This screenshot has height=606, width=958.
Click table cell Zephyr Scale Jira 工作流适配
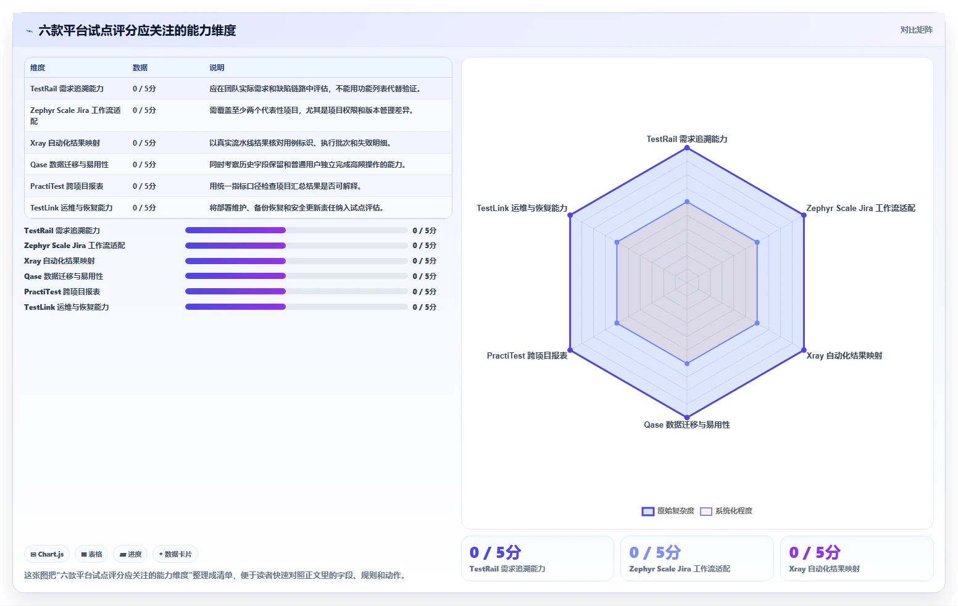76,115
